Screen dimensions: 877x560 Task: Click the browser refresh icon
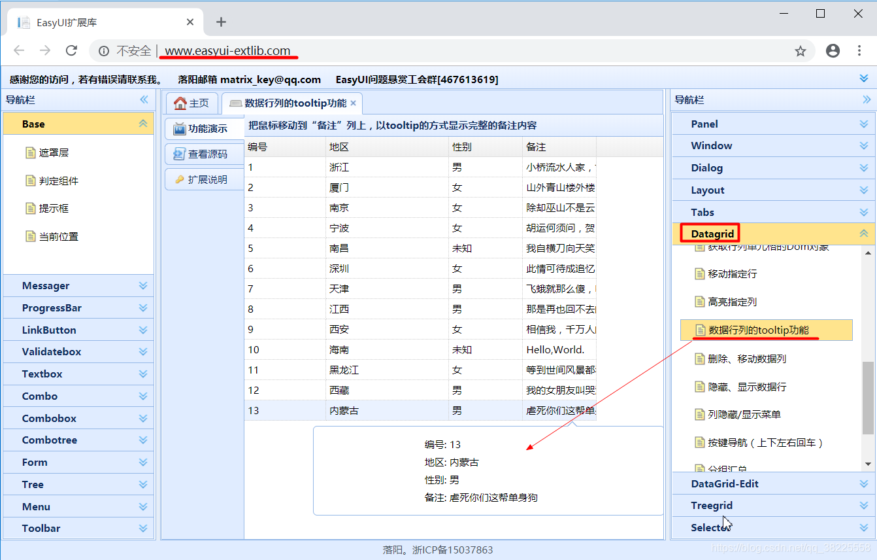click(71, 50)
